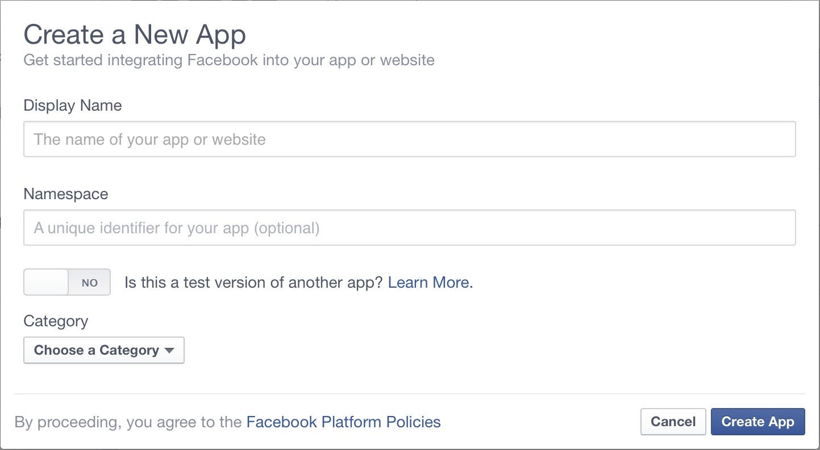
Task: Click the blank handle of the test switch
Action: point(46,283)
